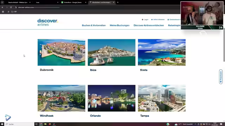The image size is (225, 126).
Task: Open the Feedback side button
Action: [x=221, y=77]
